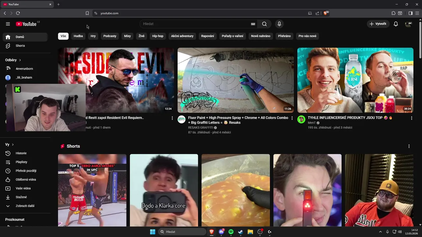Open the Zero Aura Misses UFC short
The image size is (422, 237).
pyautogui.click(x=92, y=190)
